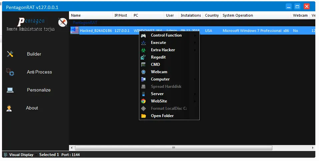Choose Regedit from the context menu
The width and height of the screenshot is (319, 161).
[x=169, y=57]
